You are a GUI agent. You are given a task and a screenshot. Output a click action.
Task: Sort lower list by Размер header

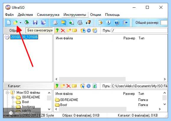129,94
